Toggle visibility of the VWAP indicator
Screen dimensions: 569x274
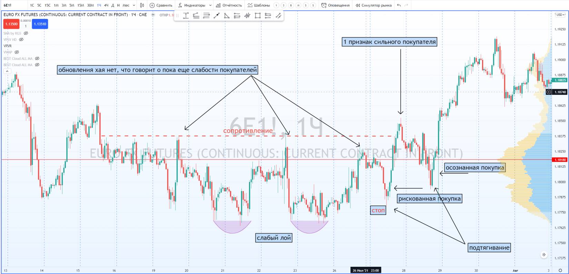coord(17,52)
